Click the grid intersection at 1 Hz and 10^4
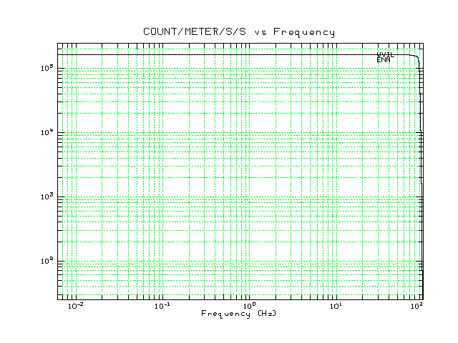The width and height of the screenshot is (458, 343). coord(248,133)
